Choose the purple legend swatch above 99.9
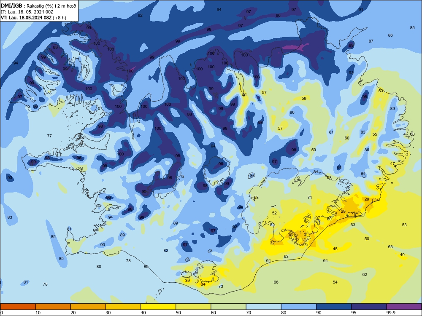Image resolution: width=422 pixels, height=316 pixels. click(404, 307)
